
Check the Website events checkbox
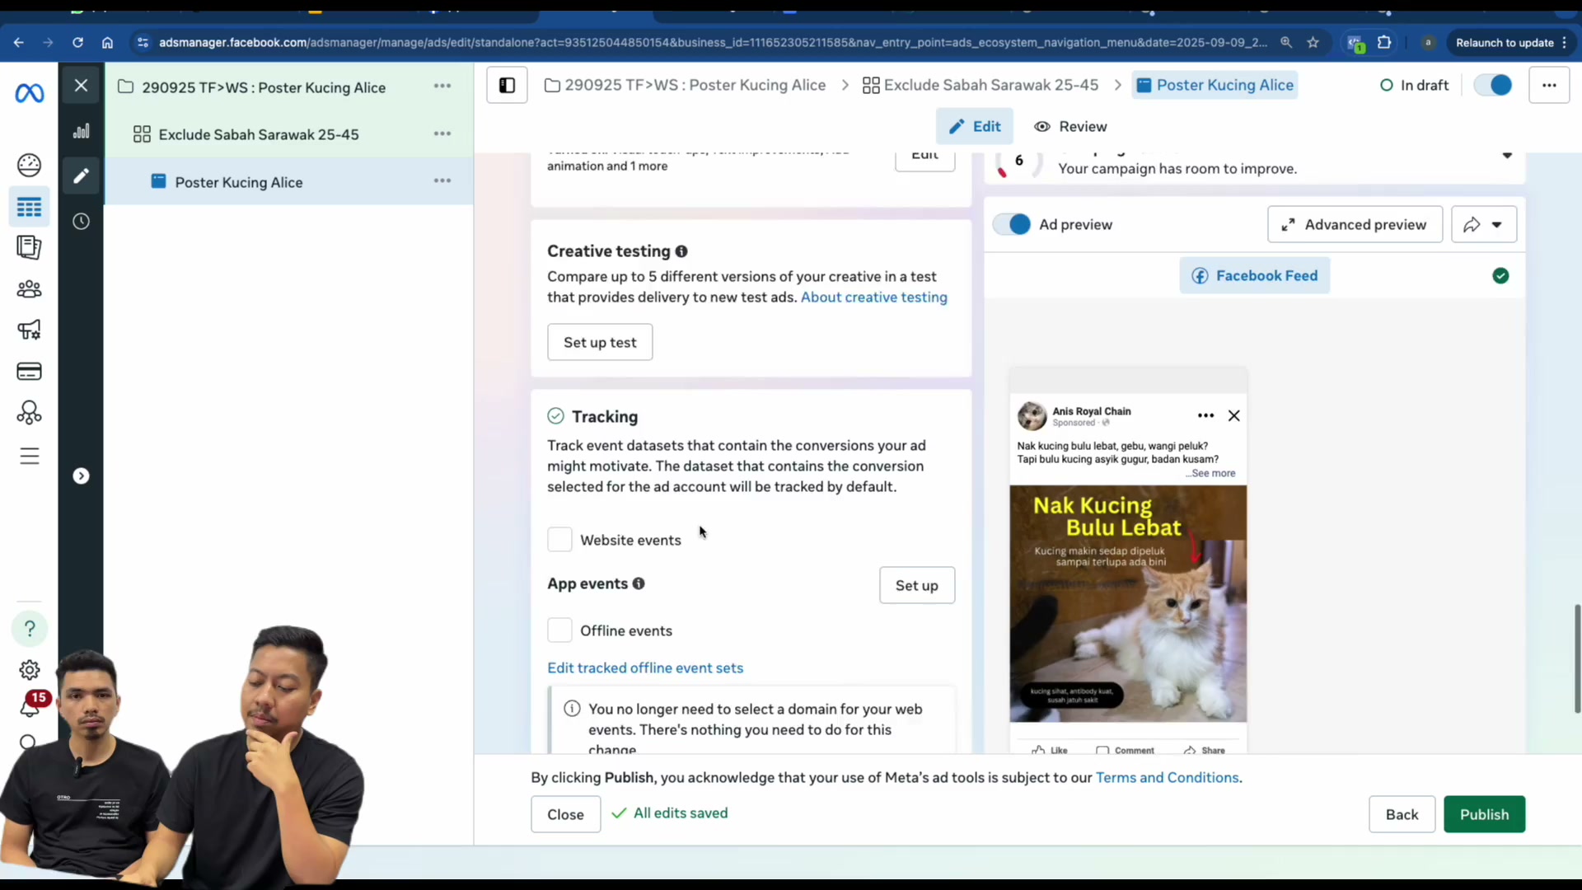point(559,540)
